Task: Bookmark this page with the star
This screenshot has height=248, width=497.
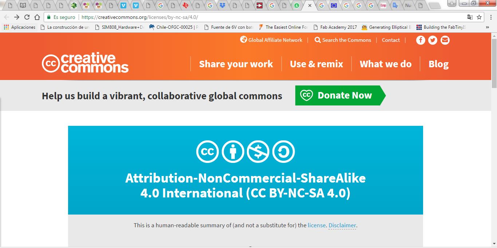Action: coord(479,17)
